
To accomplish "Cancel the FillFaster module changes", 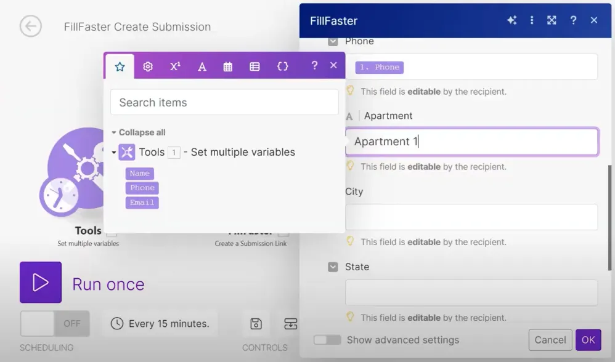I will point(550,340).
